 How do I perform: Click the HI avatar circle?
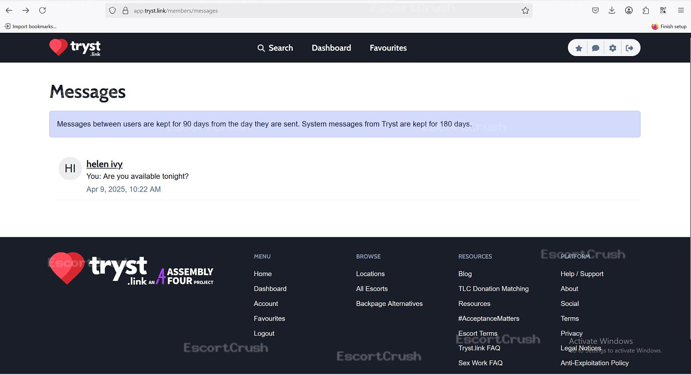pyautogui.click(x=70, y=168)
